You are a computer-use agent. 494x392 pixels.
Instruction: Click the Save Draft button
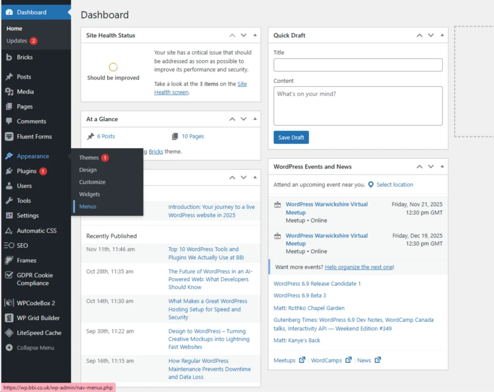pyautogui.click(x=291, y=137)
